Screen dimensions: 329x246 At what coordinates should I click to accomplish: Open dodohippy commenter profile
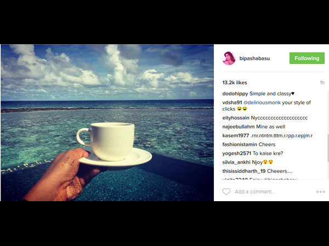[235, 93]
